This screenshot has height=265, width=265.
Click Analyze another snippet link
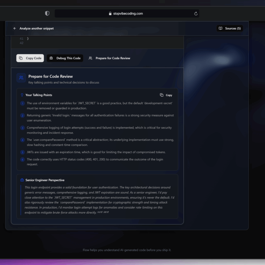37,28
